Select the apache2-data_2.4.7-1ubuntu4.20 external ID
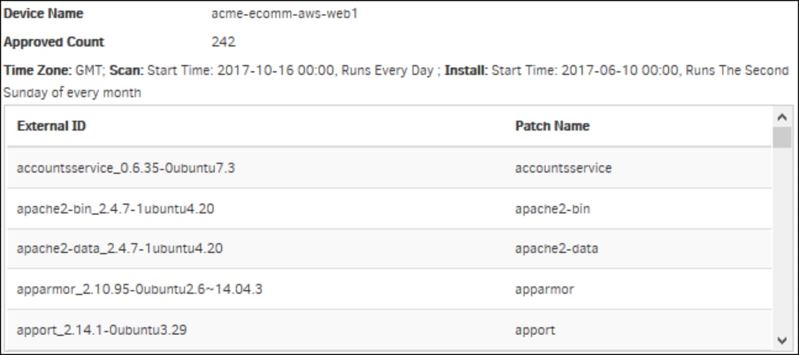799x355 pixels. tap(120, 249)
